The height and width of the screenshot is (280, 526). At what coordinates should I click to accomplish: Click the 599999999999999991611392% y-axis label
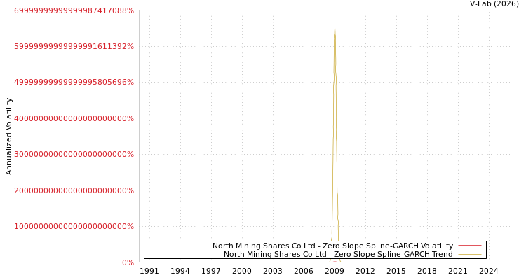74,47
